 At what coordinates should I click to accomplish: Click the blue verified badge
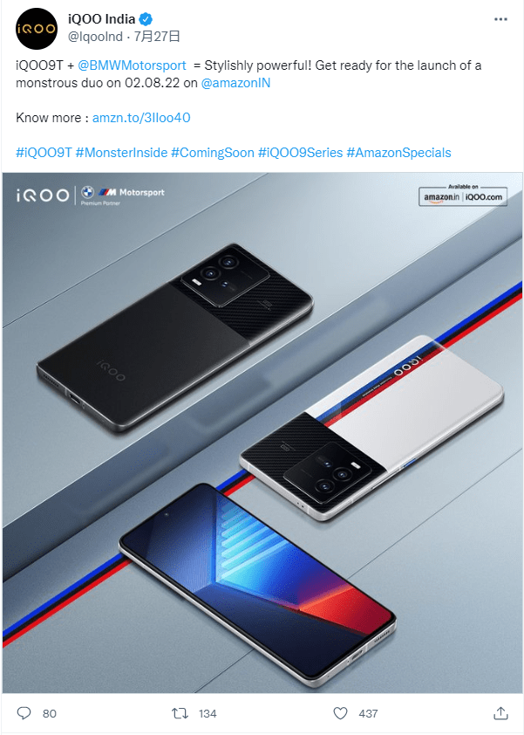tap(146, 19)
